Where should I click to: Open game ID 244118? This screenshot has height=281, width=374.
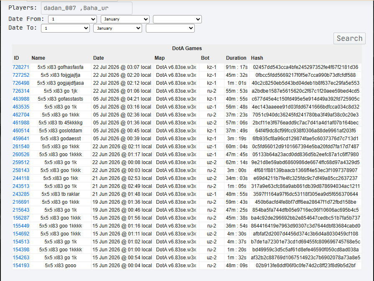[21, 178]
